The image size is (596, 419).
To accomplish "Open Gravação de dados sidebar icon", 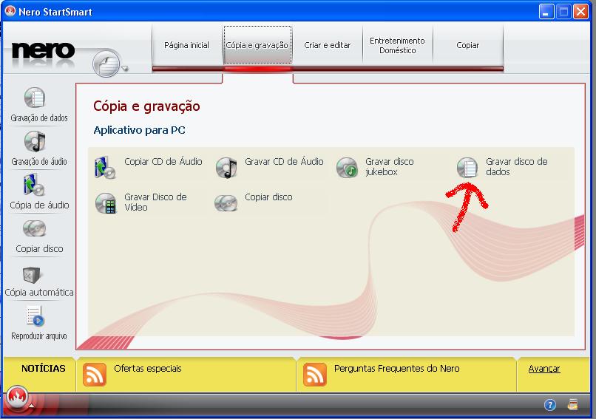I will [35, 98].
